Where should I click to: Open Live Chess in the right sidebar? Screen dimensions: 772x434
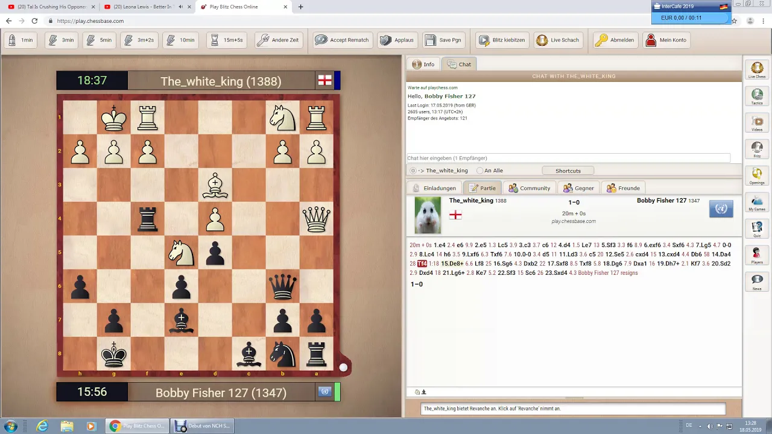pos(757,70)
